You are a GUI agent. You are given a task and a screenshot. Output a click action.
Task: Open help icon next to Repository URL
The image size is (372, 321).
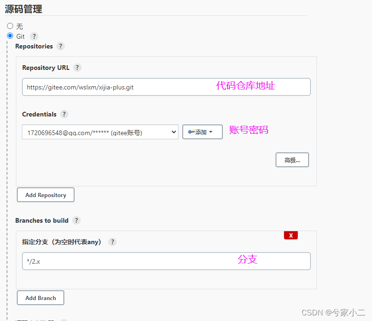point(77,68)
